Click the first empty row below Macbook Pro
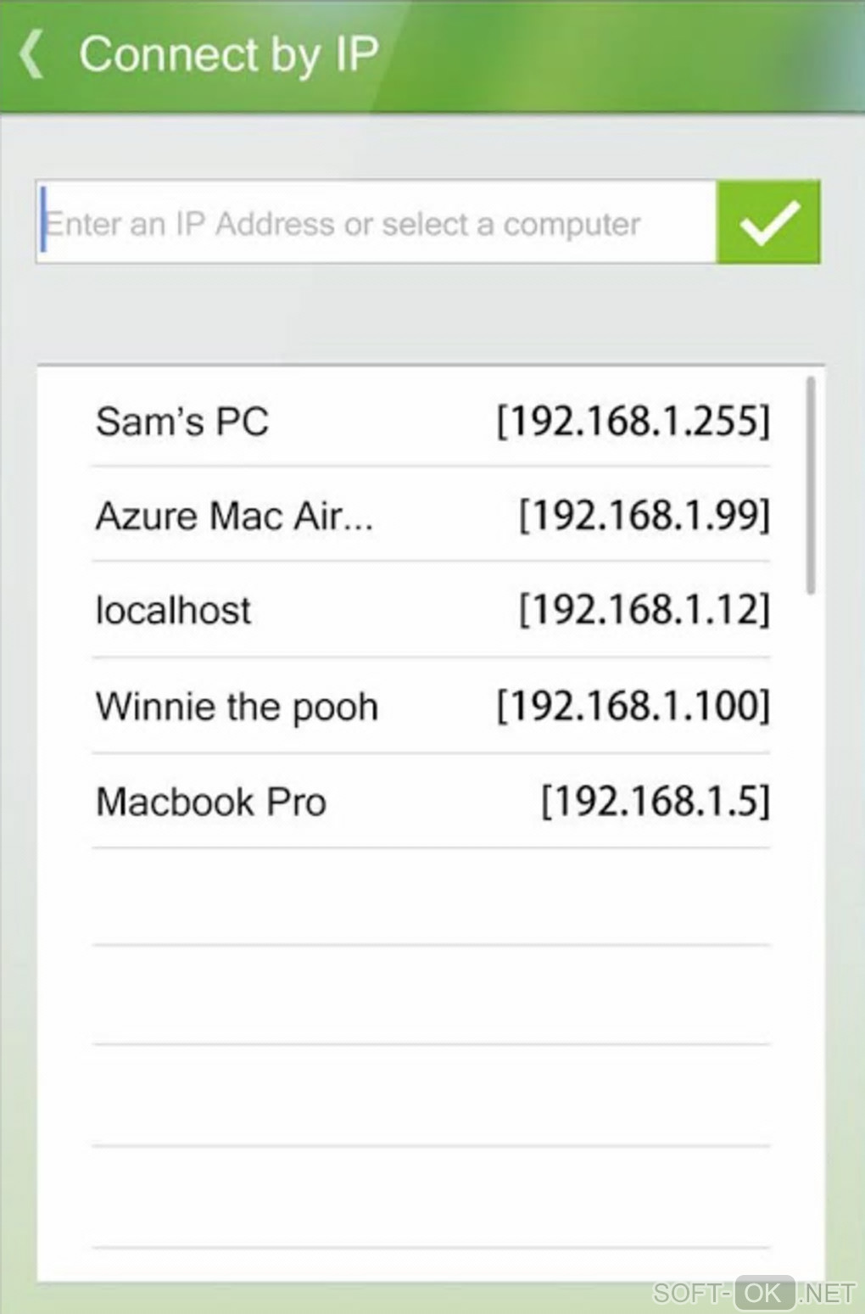The image size is (865, 1314). pos(431,897)
